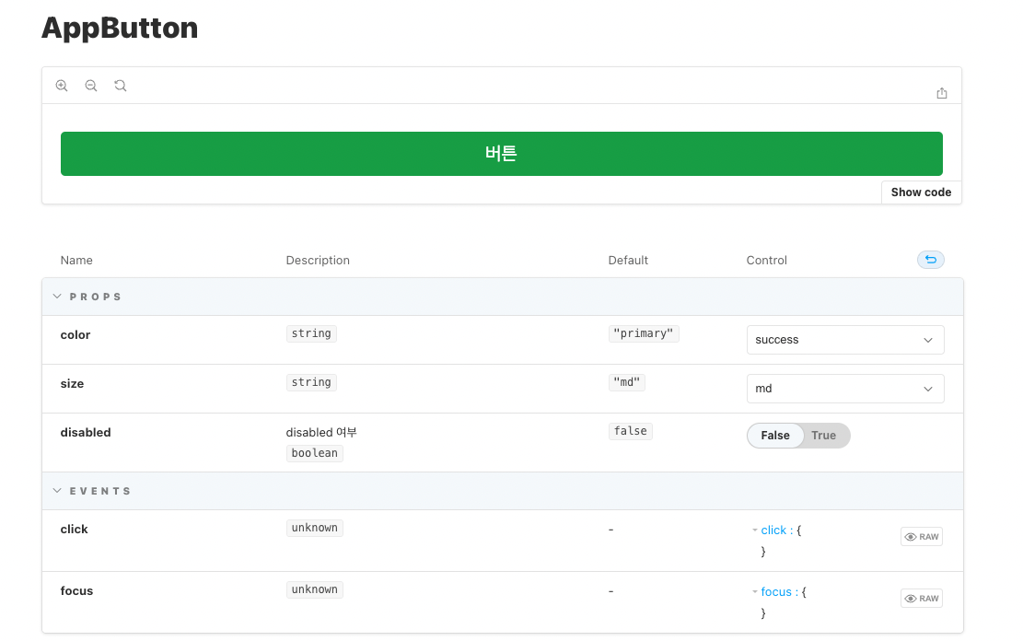The height and width of the screenshot is (641, 1023).
Task: Click string type tag in size row
Action: pos(311,382)
